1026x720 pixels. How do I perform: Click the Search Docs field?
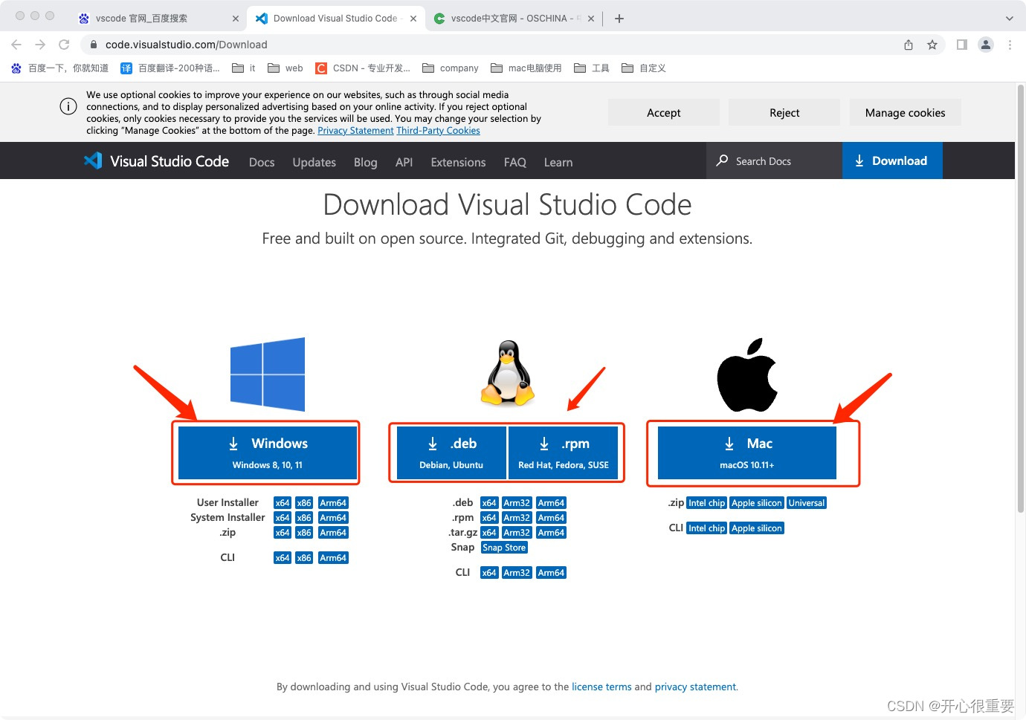tap(774, 160)
